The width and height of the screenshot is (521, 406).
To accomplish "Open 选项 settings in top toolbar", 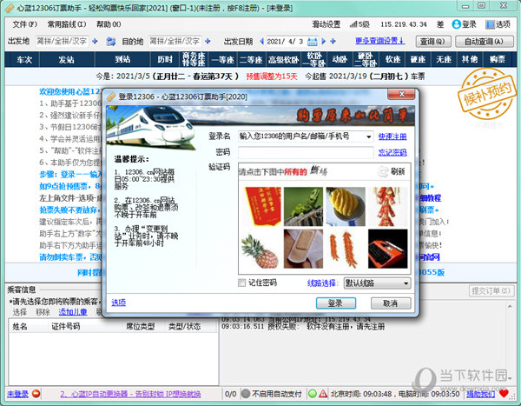I will click(498, 24).
